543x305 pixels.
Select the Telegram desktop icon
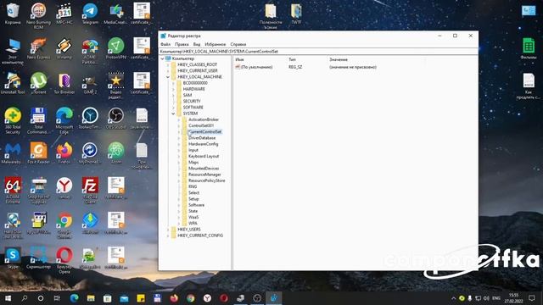90,14
